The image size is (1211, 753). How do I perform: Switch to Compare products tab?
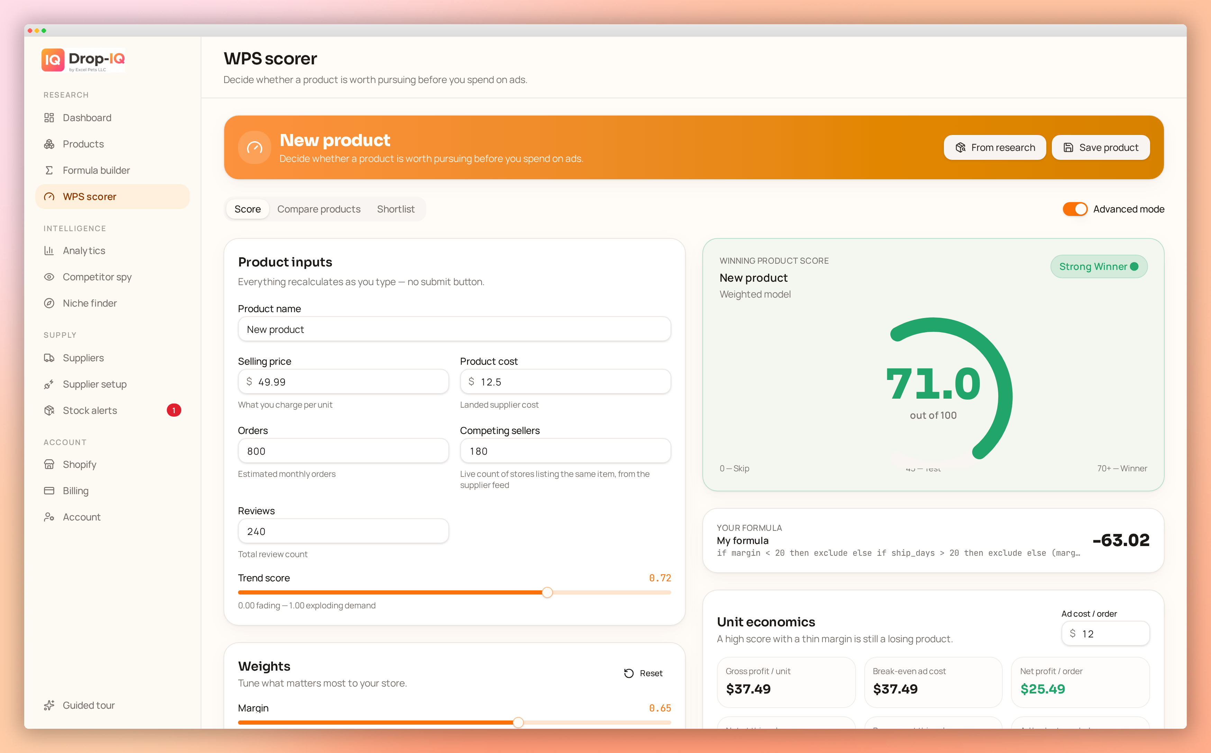pyautogui.click(x=319, y=209)
